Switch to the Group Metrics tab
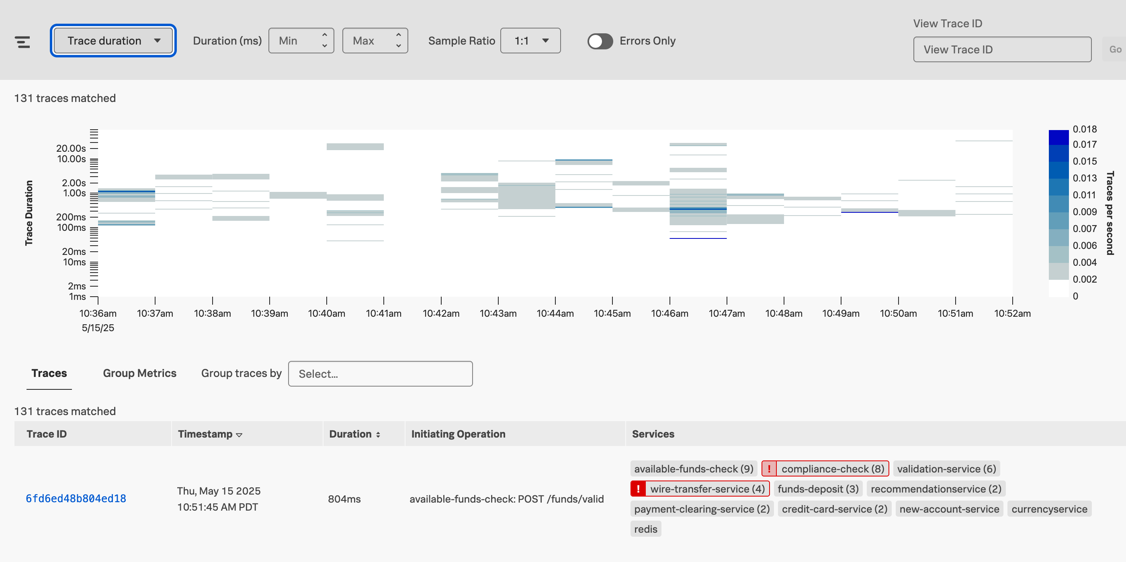The height and width of the screenshot is (562, 1126). 139,373
